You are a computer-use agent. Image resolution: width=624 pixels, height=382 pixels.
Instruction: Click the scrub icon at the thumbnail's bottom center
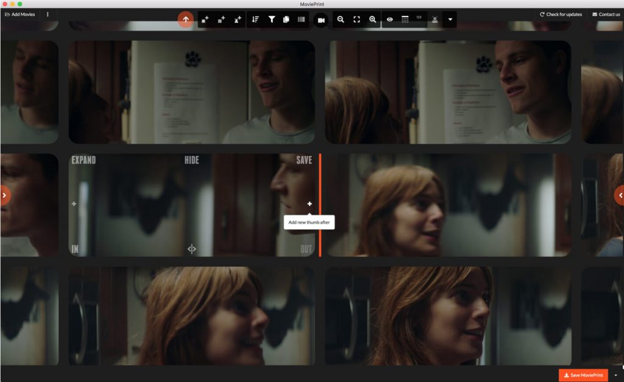(x=192, y=249)
